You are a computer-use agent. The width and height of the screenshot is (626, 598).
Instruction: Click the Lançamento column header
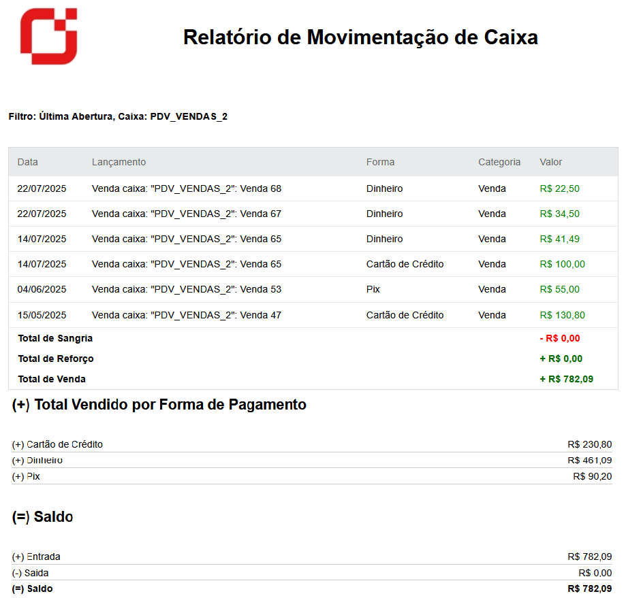119,162
